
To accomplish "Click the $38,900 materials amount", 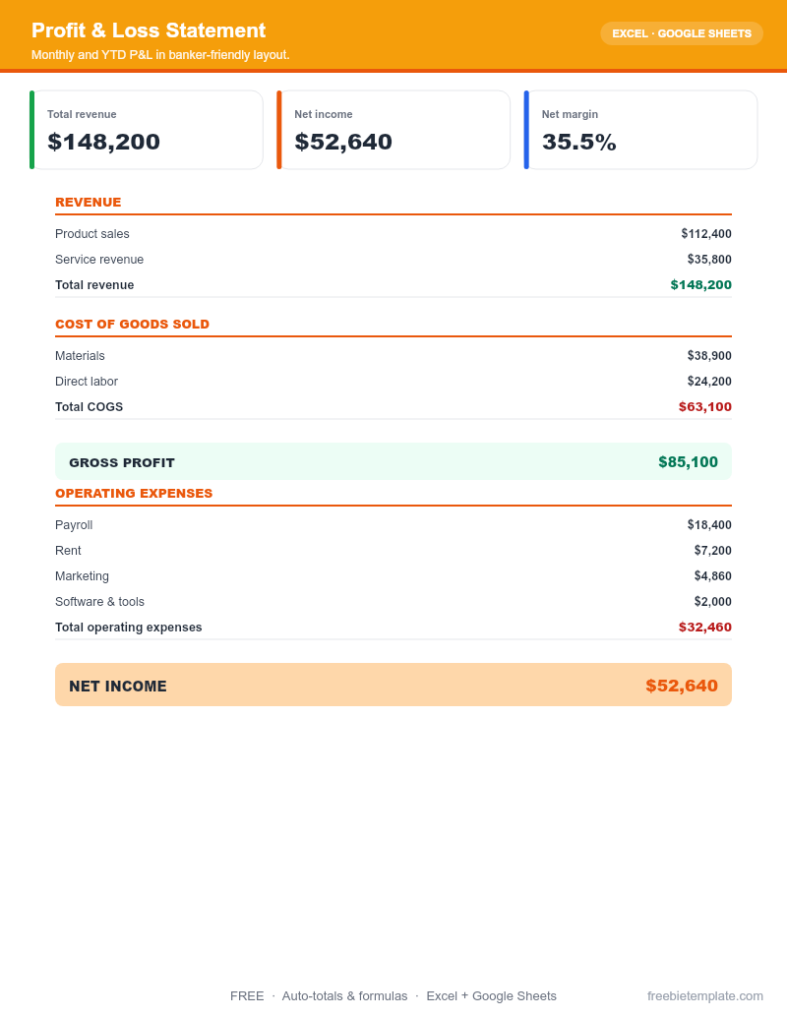I will 709,356.
